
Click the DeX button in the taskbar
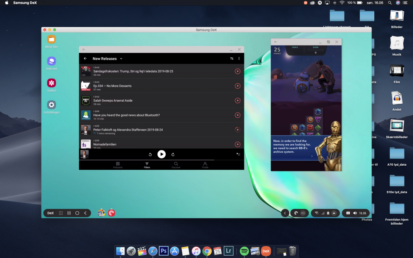(x=50, y=213)
